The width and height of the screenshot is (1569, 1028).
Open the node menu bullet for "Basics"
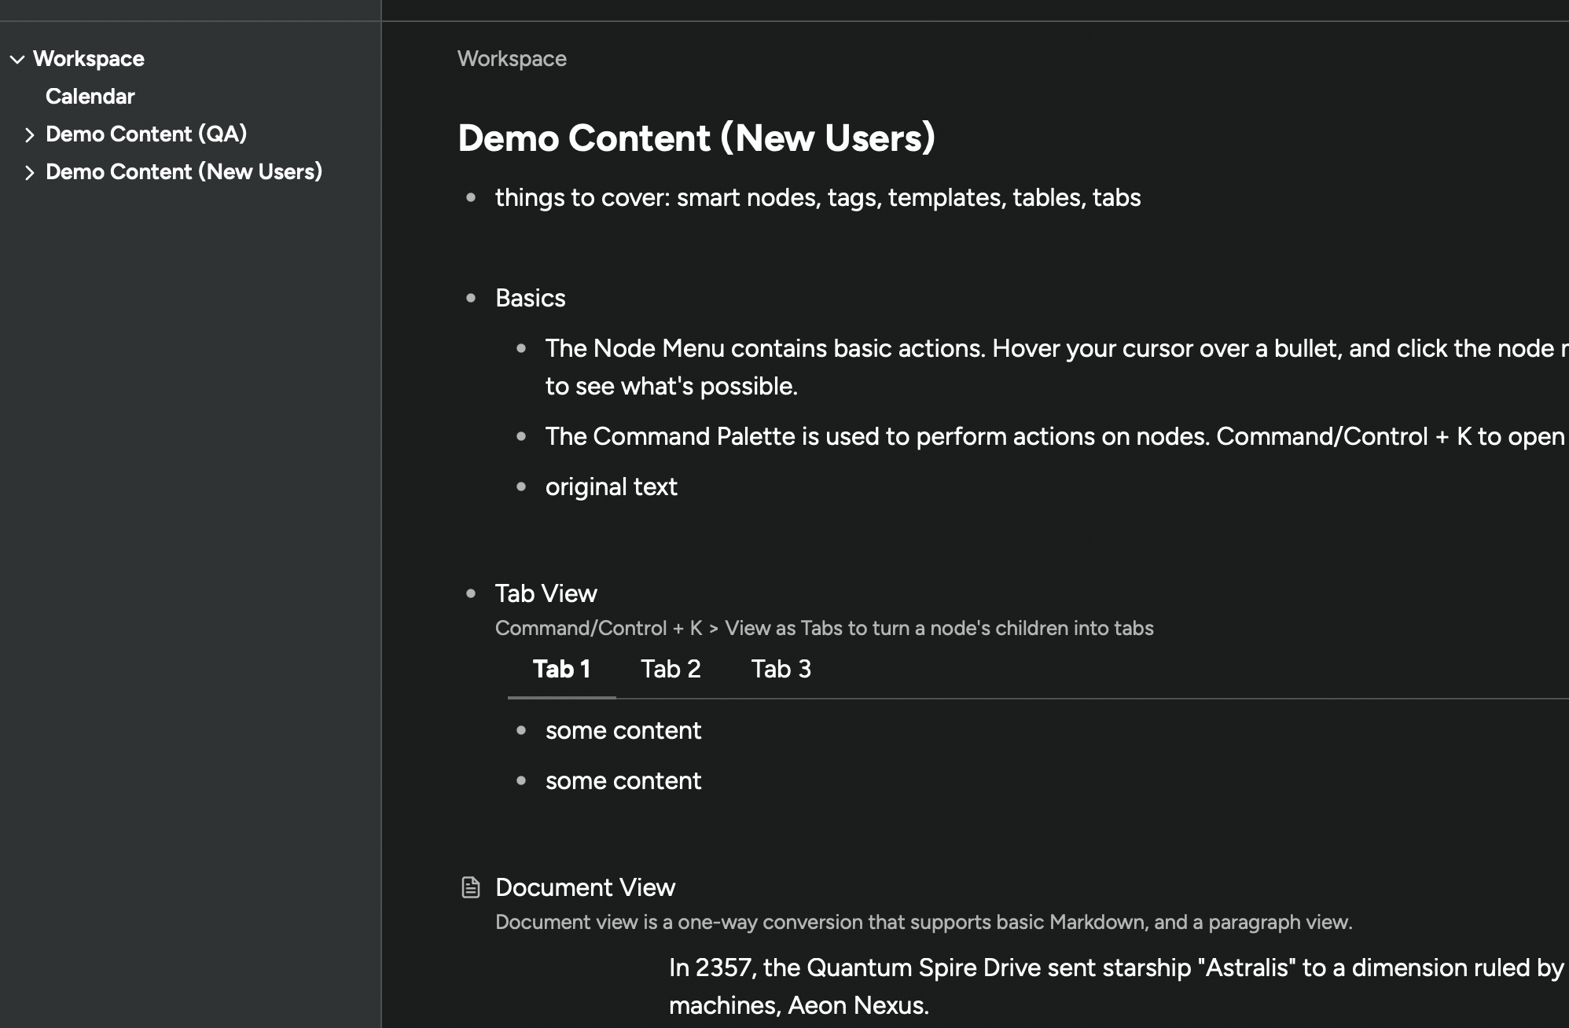472,299
